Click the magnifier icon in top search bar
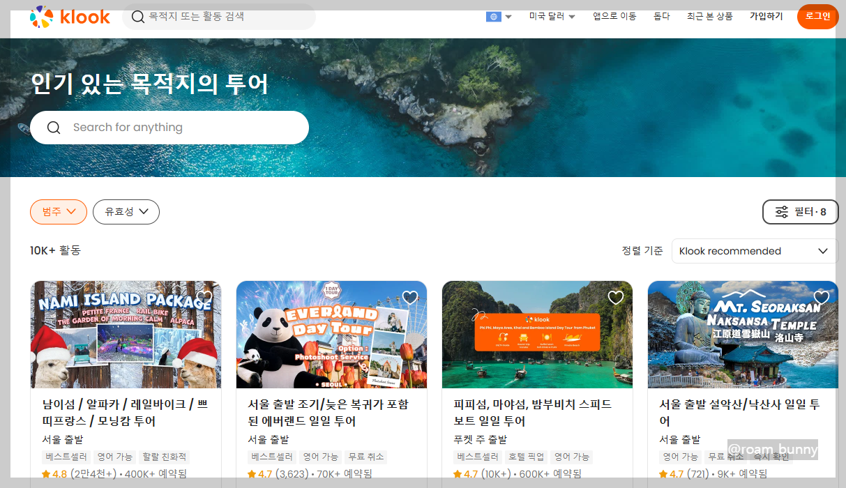This screenshot has width=846, height=488. pos(138,17)
